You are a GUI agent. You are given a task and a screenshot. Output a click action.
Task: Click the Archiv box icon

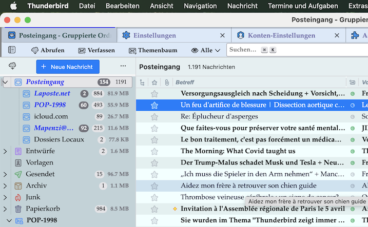tap(18, 186)
